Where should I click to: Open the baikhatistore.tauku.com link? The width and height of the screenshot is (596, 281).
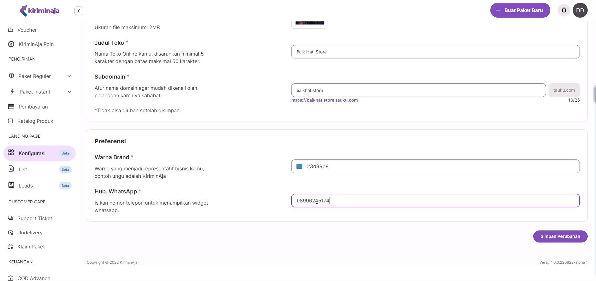coord(324,100)
